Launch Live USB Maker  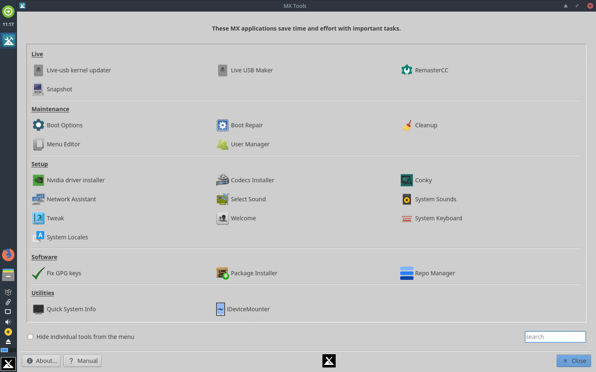tap(245, 70)
